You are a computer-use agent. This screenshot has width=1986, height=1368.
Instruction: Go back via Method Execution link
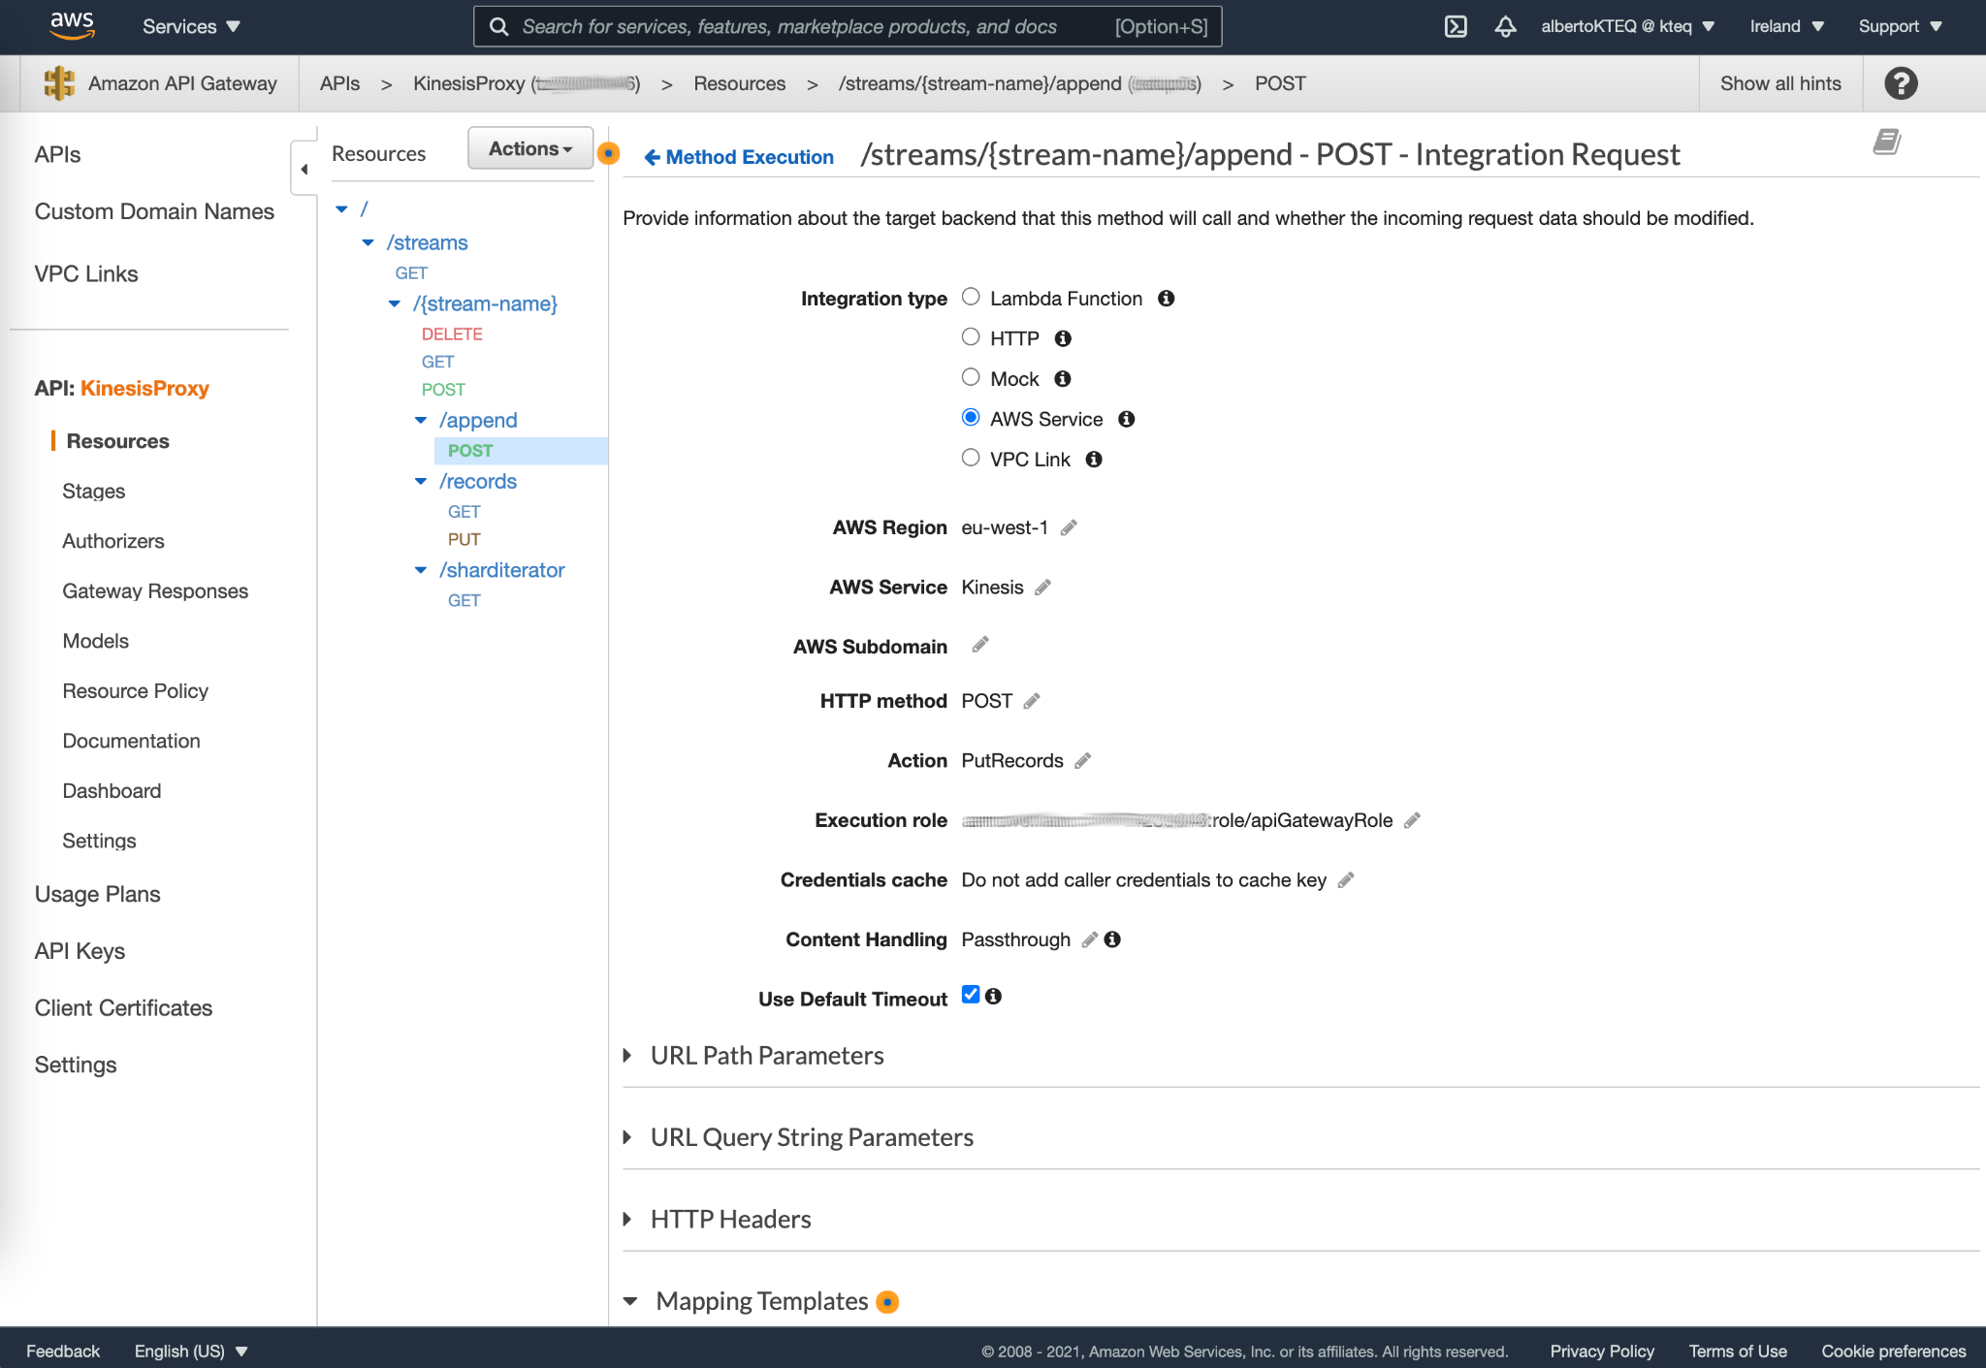coord(739,157)
